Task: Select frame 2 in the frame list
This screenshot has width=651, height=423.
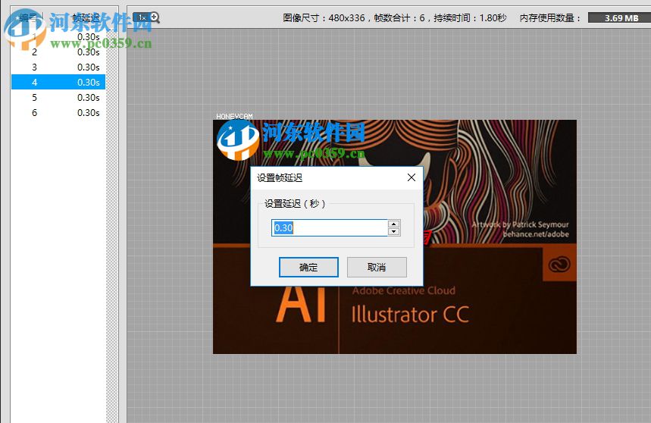Action: click(x=58, y=52)
